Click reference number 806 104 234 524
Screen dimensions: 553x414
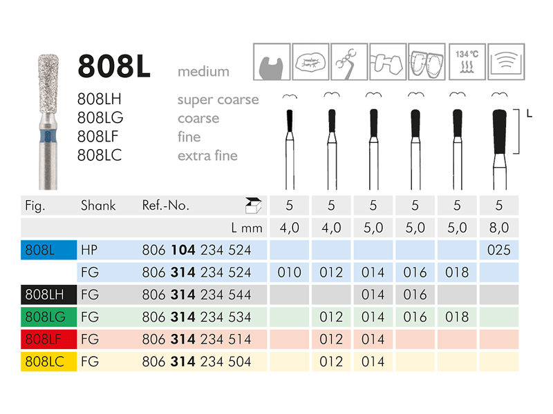(x=196, y=250)
